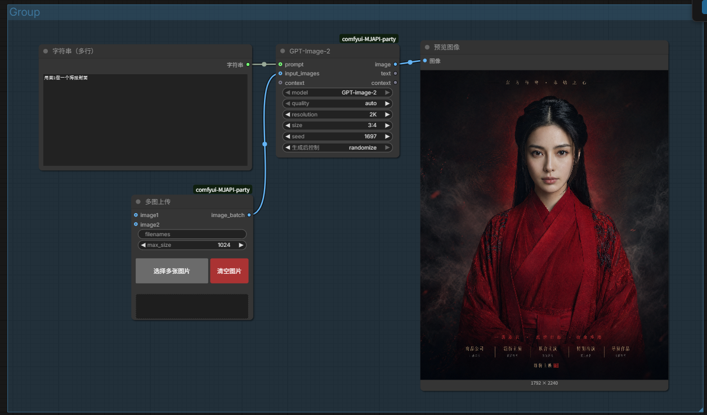
Task: Click the context input port on GPT-Image-2
Action: click(x=280, y=83)
